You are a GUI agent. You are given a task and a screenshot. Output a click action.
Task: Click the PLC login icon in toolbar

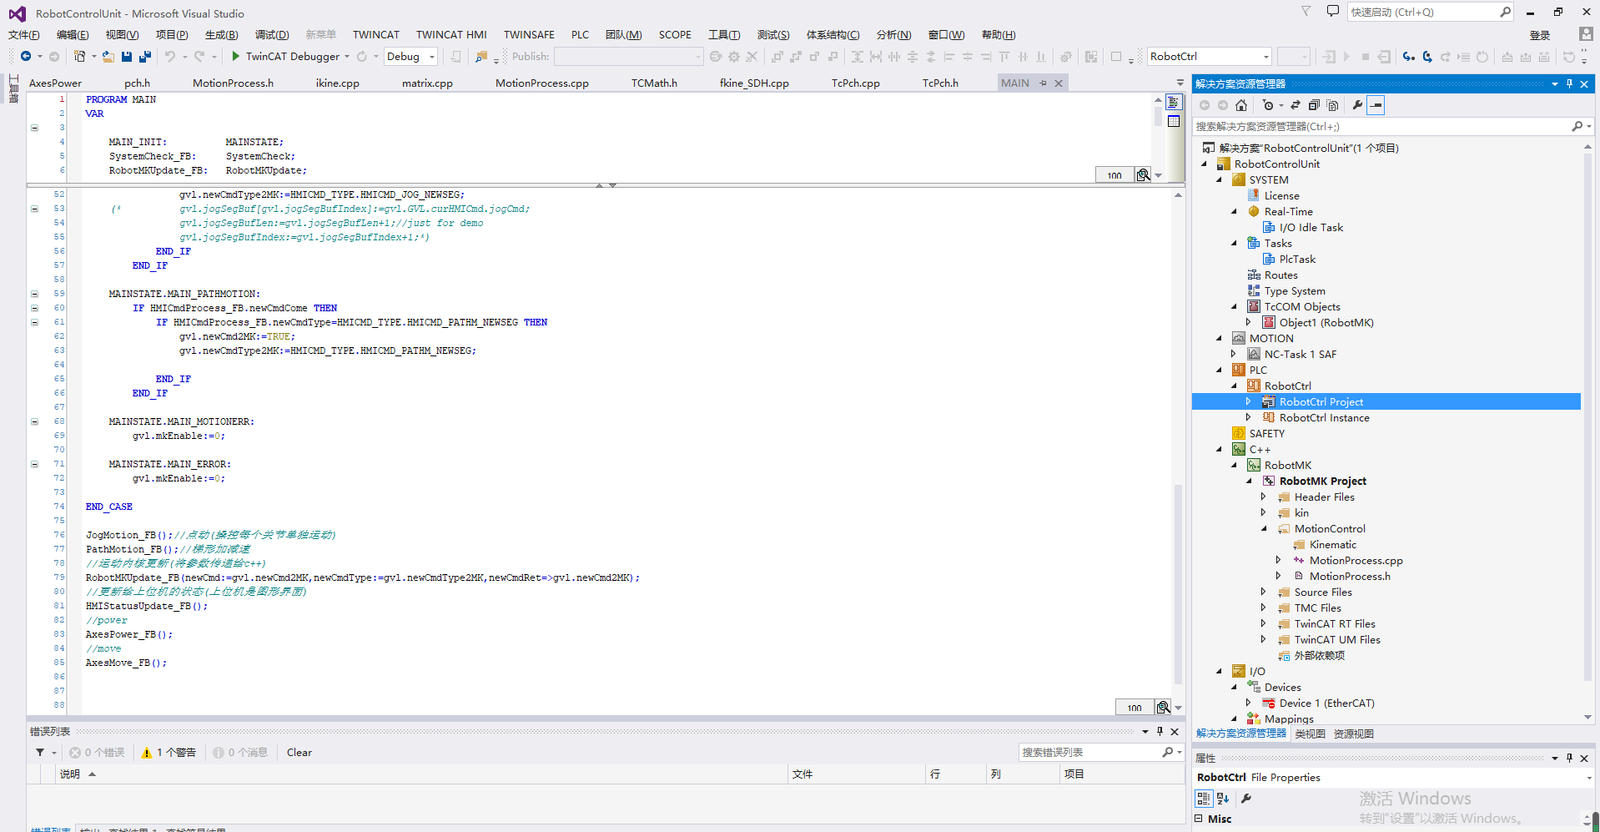point(1329,57)
